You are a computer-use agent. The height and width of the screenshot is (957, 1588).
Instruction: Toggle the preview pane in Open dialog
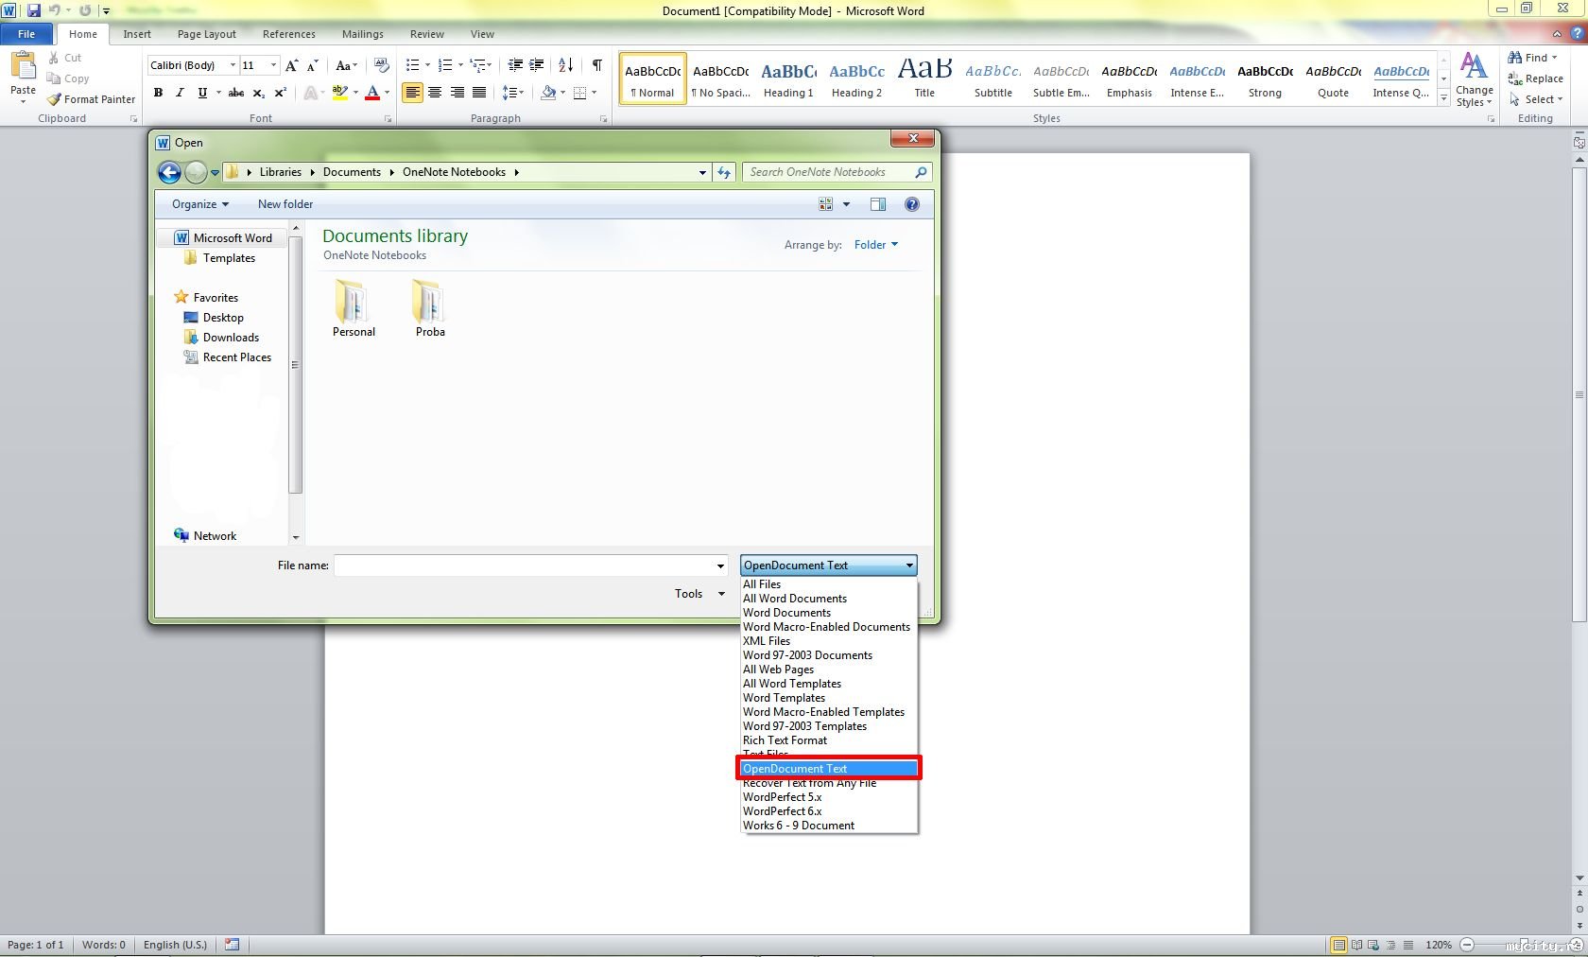coord(878,204)
